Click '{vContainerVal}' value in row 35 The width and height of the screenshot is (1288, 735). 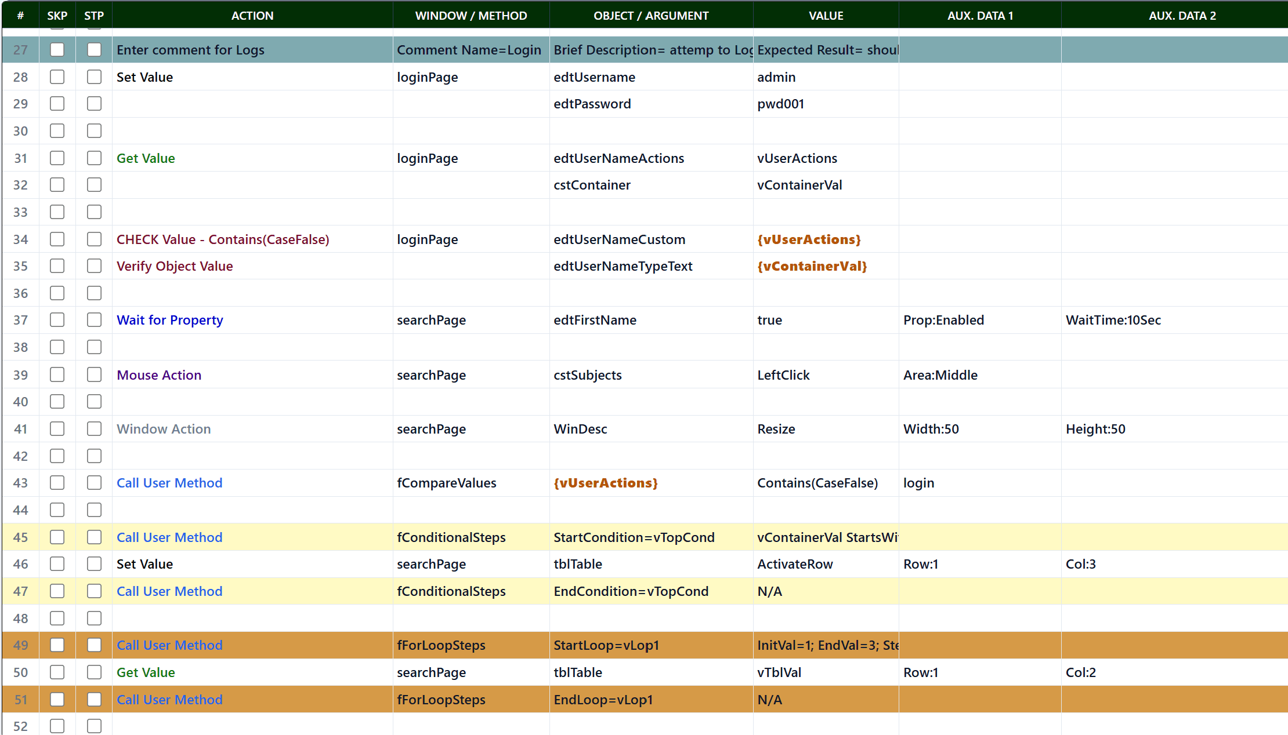[826, 266]
